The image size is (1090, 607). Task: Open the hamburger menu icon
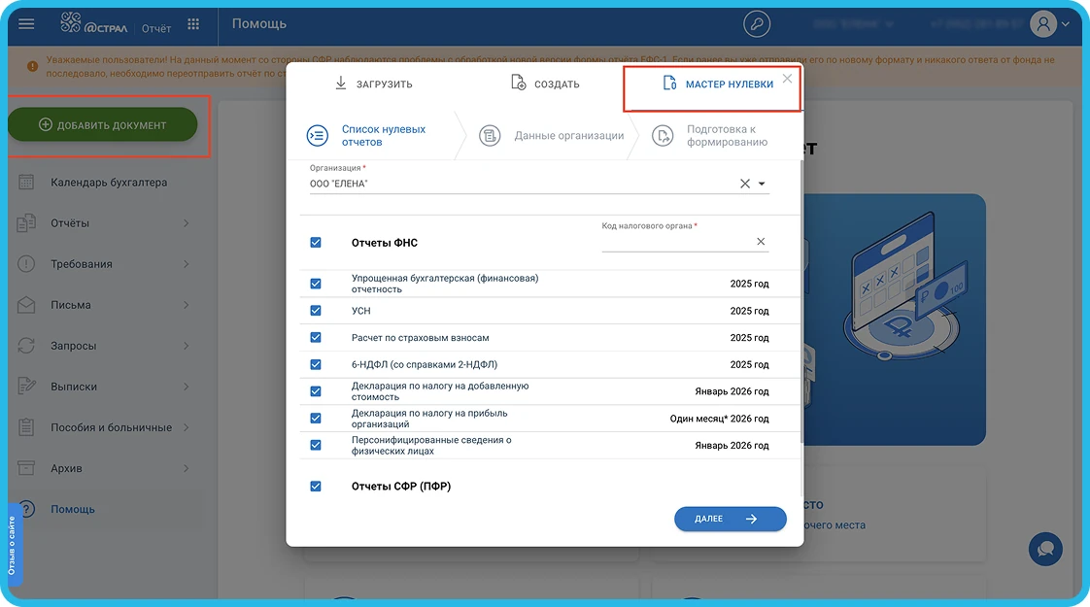click(x=26, y=24)
